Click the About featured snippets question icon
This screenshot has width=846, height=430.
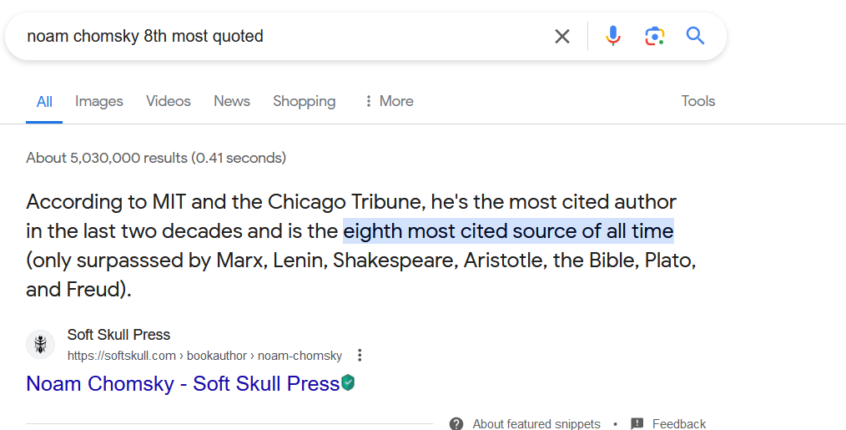(456, 423)
